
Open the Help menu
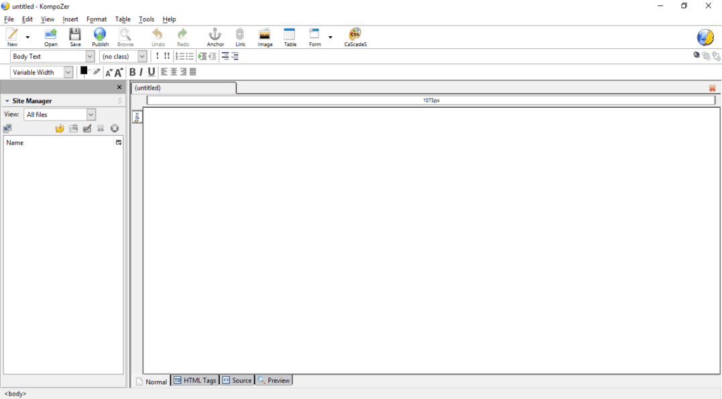[x=169, y=19]
